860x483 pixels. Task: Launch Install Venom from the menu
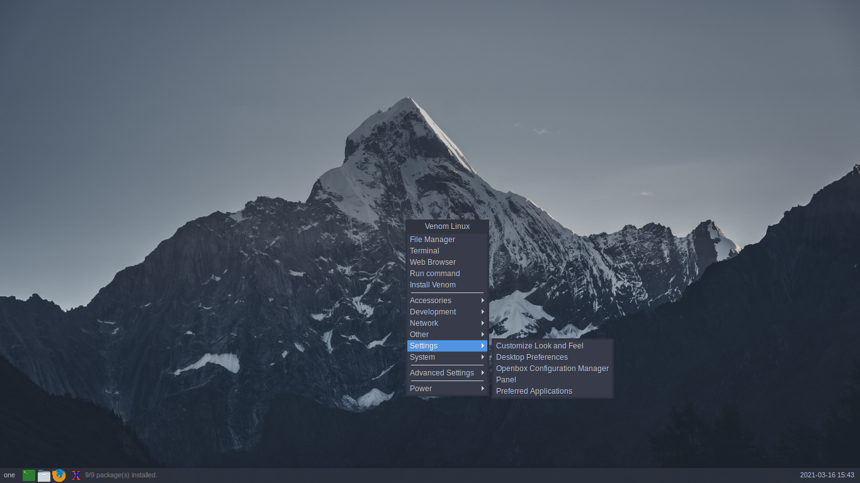click(447, 285)
